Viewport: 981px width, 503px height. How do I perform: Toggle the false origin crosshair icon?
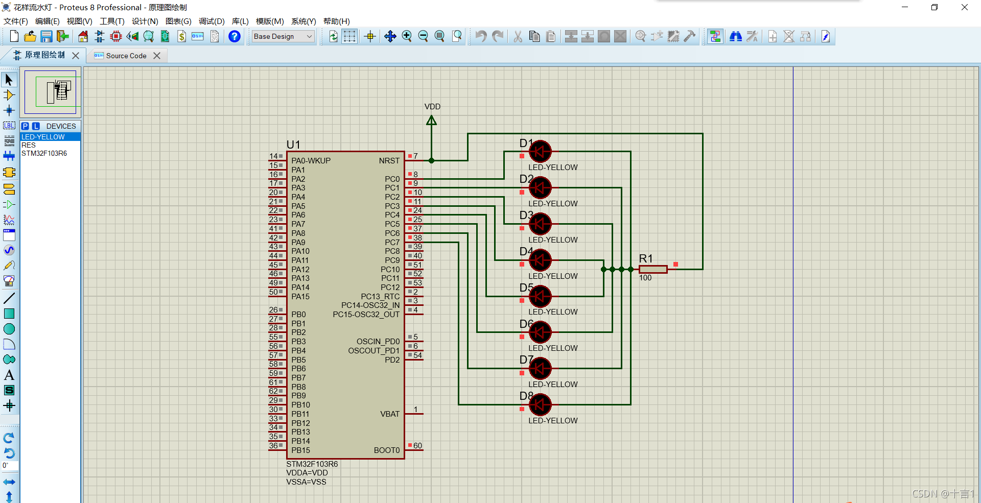(x=370, y=36)
